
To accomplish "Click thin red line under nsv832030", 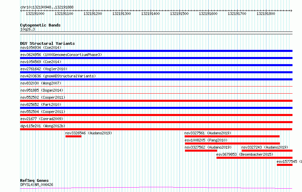I will (156, 87).
